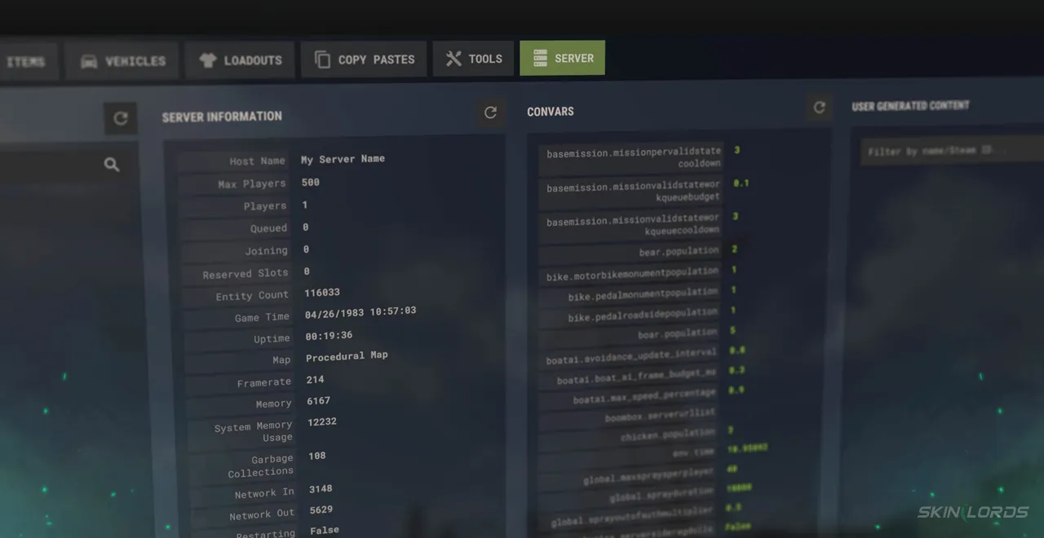Edit the boar.population value 5

coord(732,330)
